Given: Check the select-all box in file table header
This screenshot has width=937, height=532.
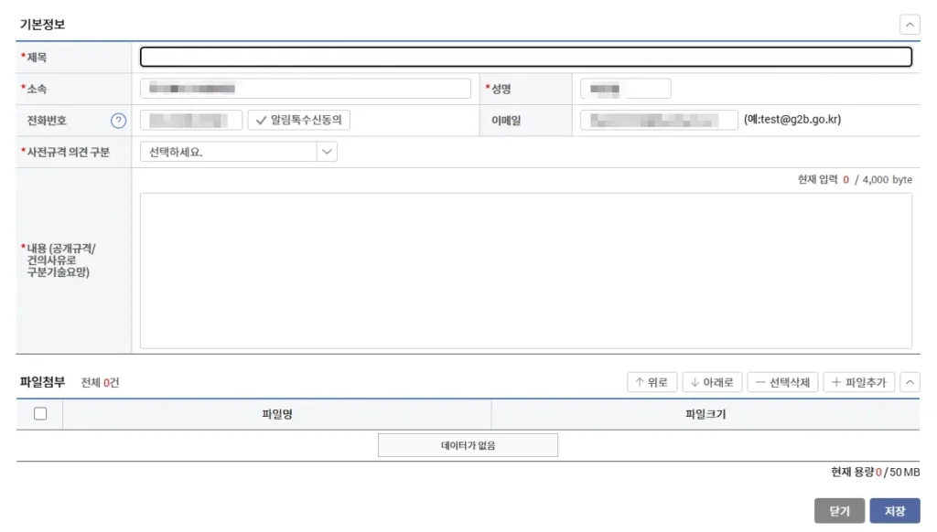Looking at the screenshot, I should pos(40,414).
